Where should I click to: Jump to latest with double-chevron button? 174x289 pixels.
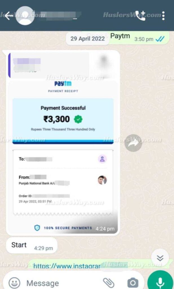point(160,258)
